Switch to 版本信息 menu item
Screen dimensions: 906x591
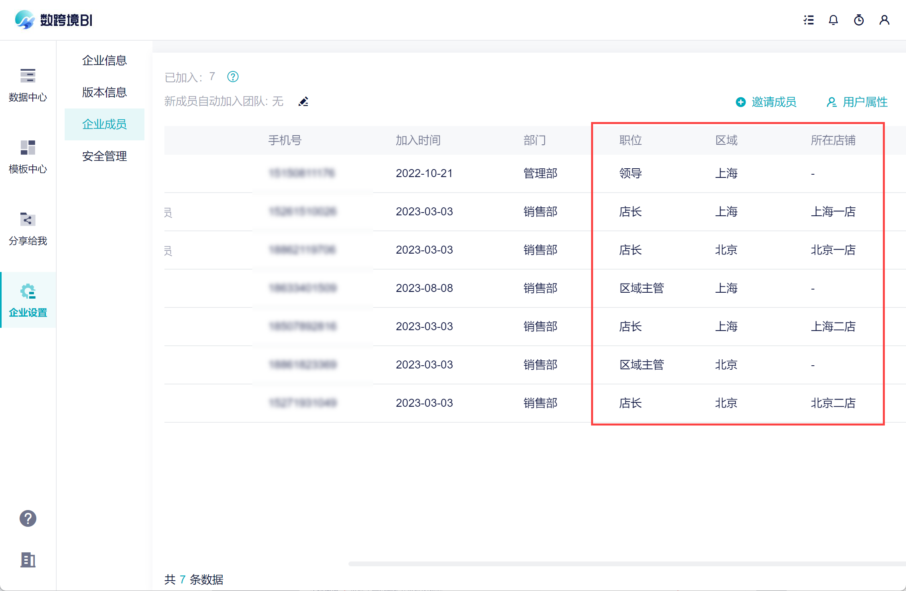(x=105, y=93)
